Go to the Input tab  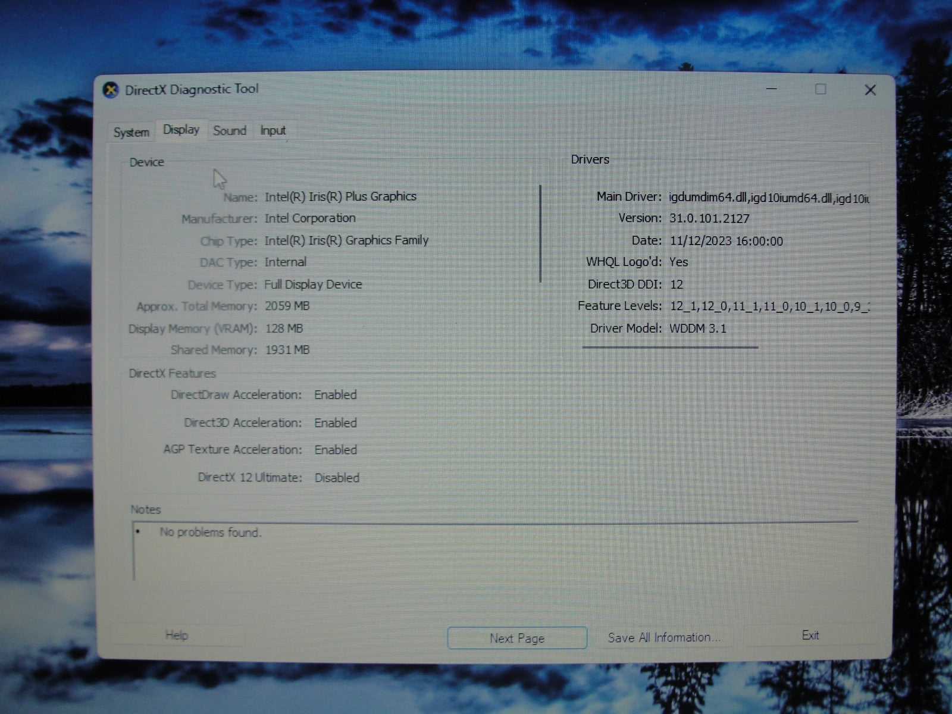[273, 130]
